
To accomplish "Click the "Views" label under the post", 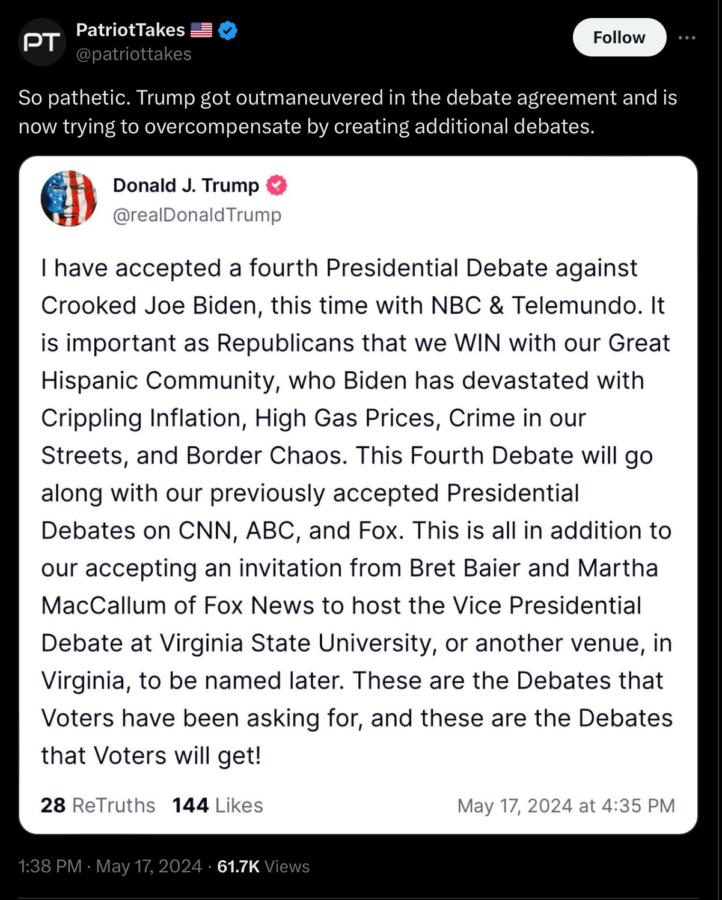I will click(x=287, y=866).
